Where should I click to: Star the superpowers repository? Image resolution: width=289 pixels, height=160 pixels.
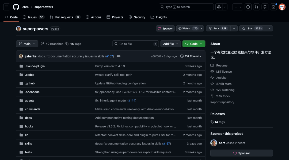(253, 29)
